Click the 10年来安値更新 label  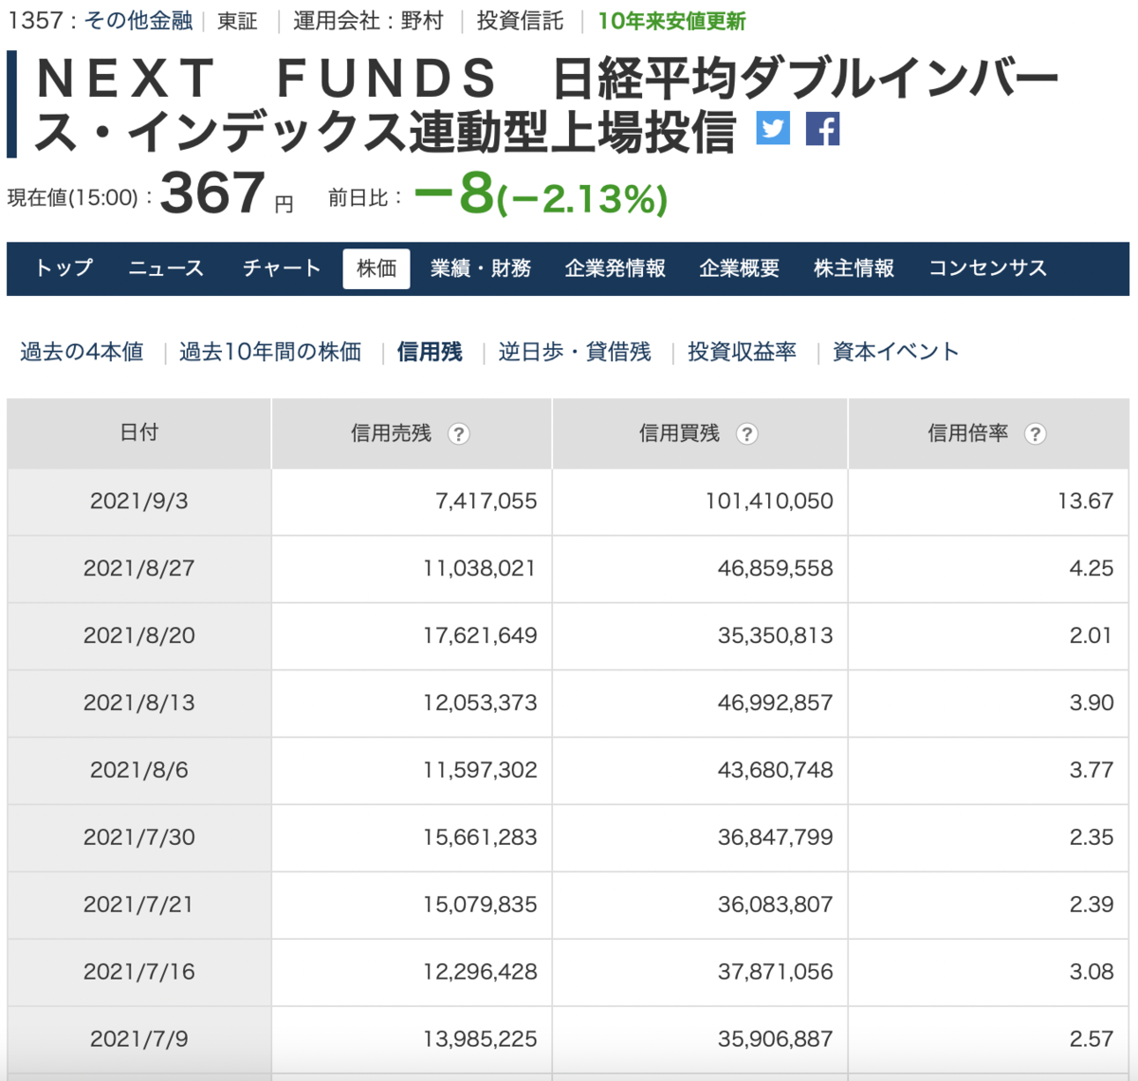tap(671, 21)
